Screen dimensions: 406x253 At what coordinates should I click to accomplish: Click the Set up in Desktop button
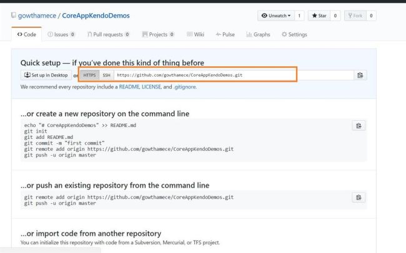[x=46, y=75]
